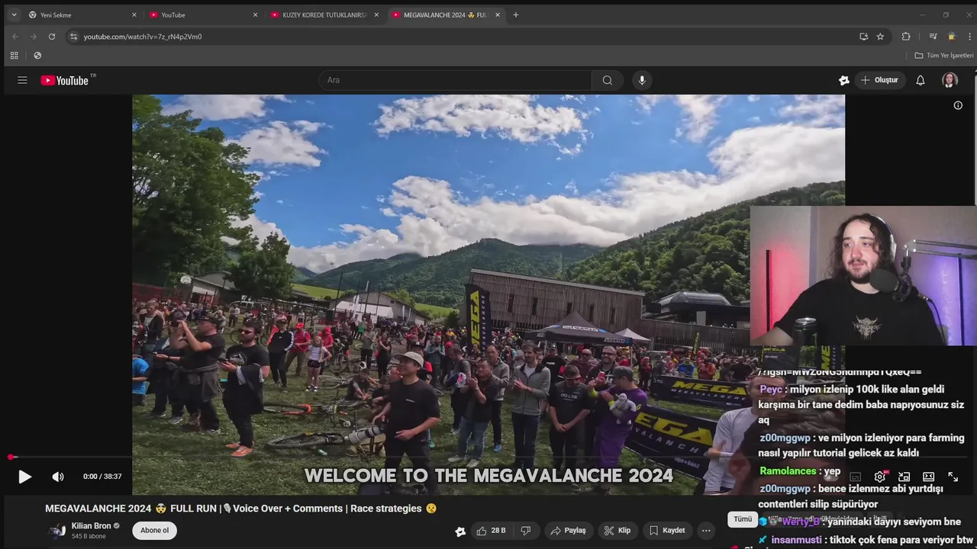Click the Peyc chat username
The height and width of the screenshot is (549, 977).
pyautogui.click(x=771, y=389)
